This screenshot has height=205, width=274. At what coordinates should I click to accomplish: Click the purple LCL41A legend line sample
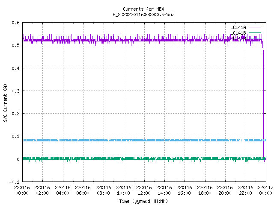pyautogui.click(x=255, y=27)
